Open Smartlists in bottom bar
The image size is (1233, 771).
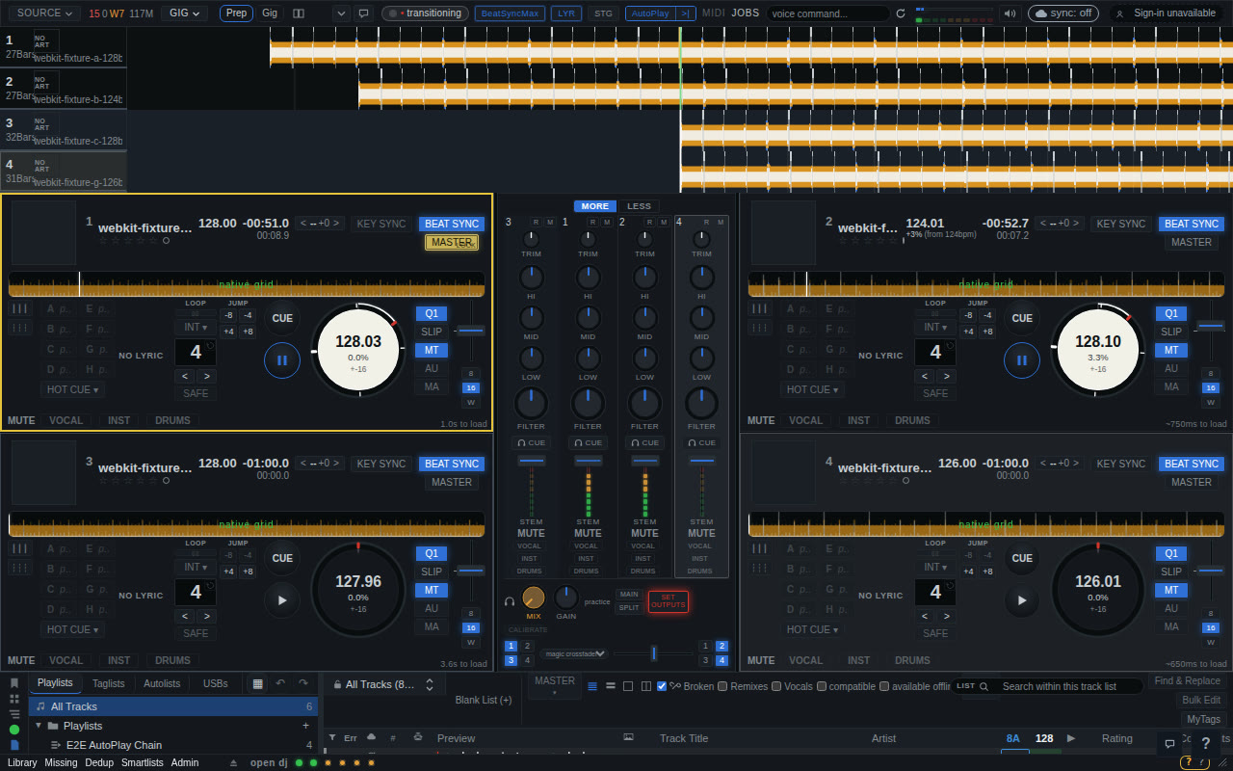(x=143, y=762)
